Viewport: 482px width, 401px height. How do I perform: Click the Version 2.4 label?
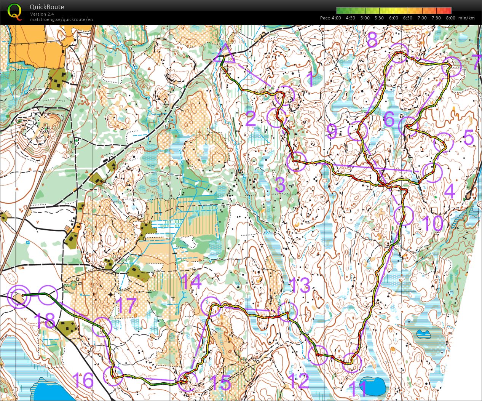click(42, 14)
